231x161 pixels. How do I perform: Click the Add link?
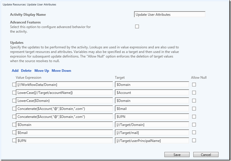pyautogui.click(x=15, y=71)
